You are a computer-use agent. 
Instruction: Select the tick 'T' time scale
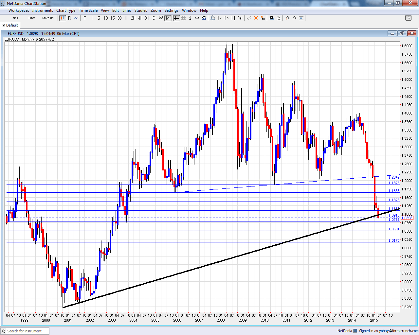point(85,18)
